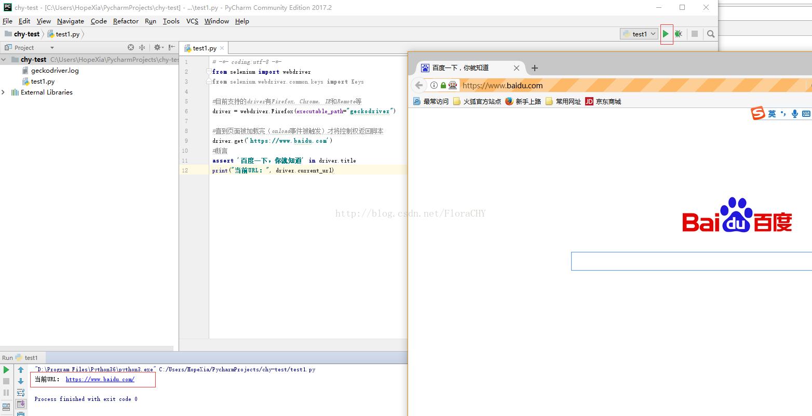Start debugging with the bug icon

click(678, 34)
